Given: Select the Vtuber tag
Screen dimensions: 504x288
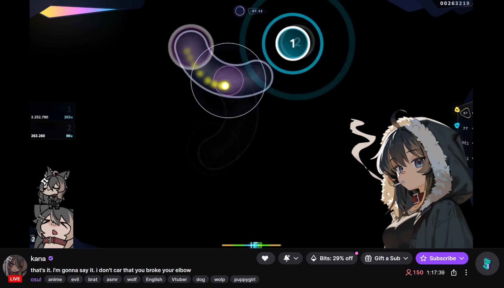Looking at the screenshot, I should tap(179, 280).
